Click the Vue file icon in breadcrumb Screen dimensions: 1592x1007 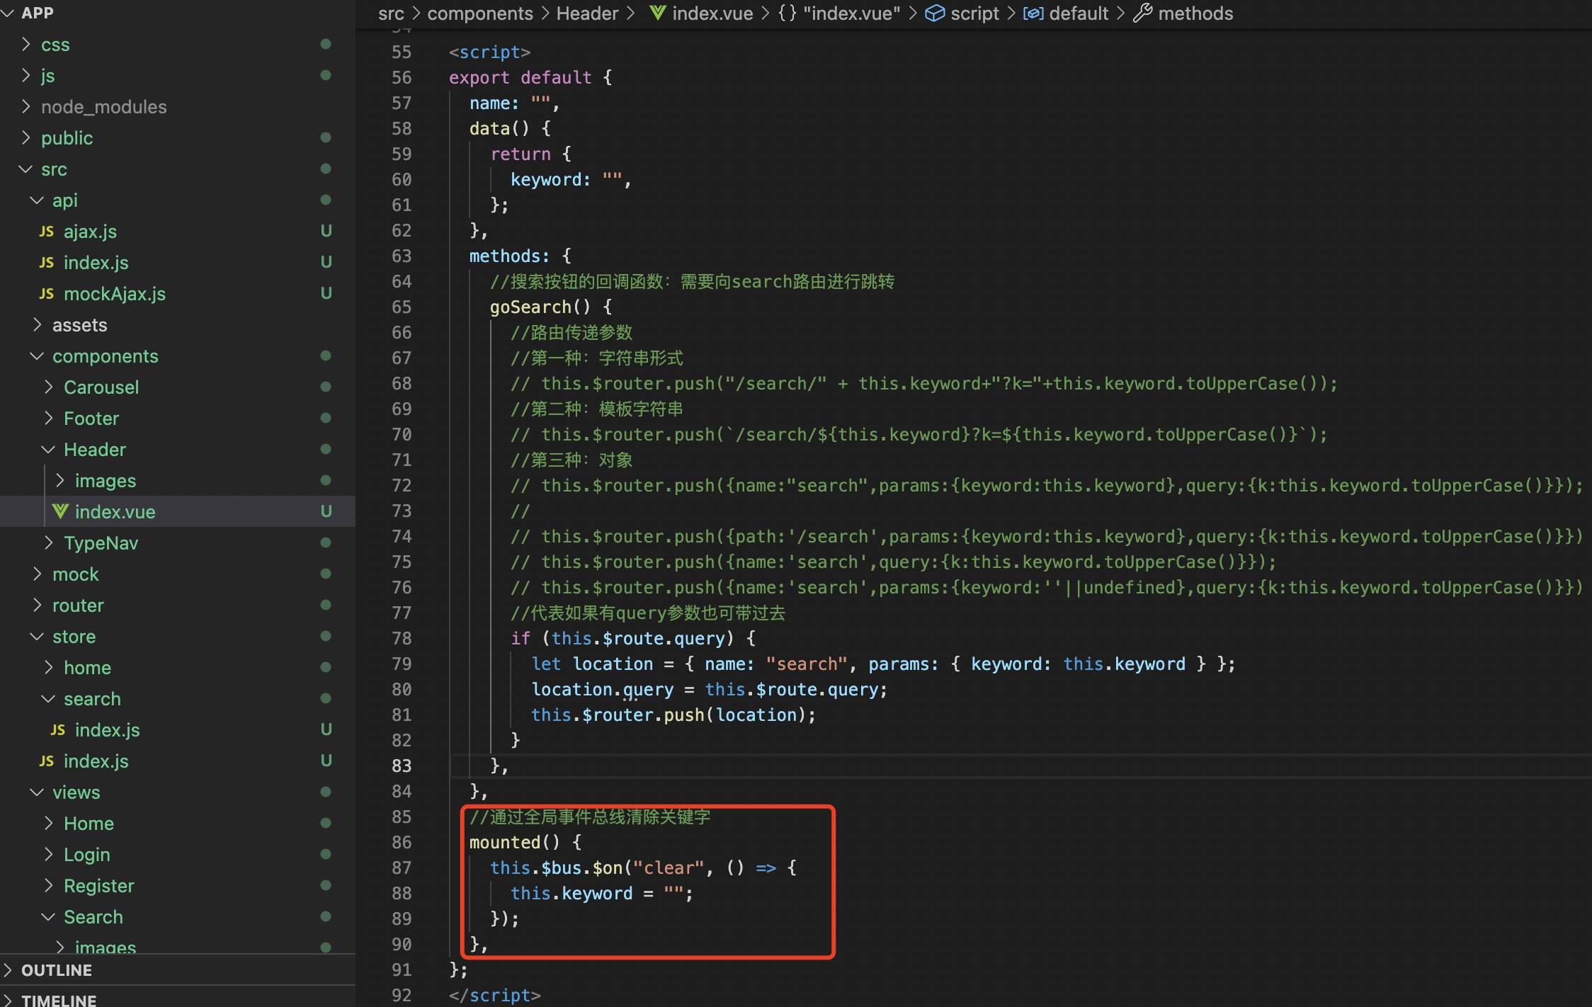coord(657,13)
